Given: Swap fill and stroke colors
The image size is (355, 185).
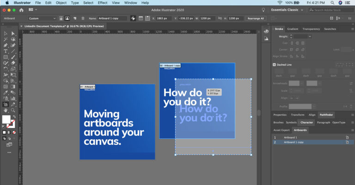Looking at the screenshot, I should click(14, 117).
